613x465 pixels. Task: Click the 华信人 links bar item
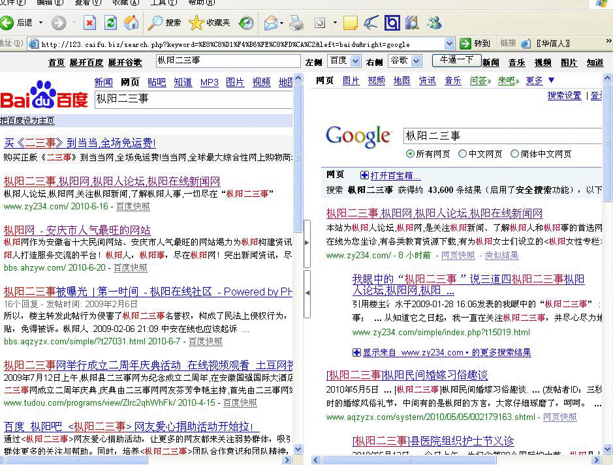[545, 43]
